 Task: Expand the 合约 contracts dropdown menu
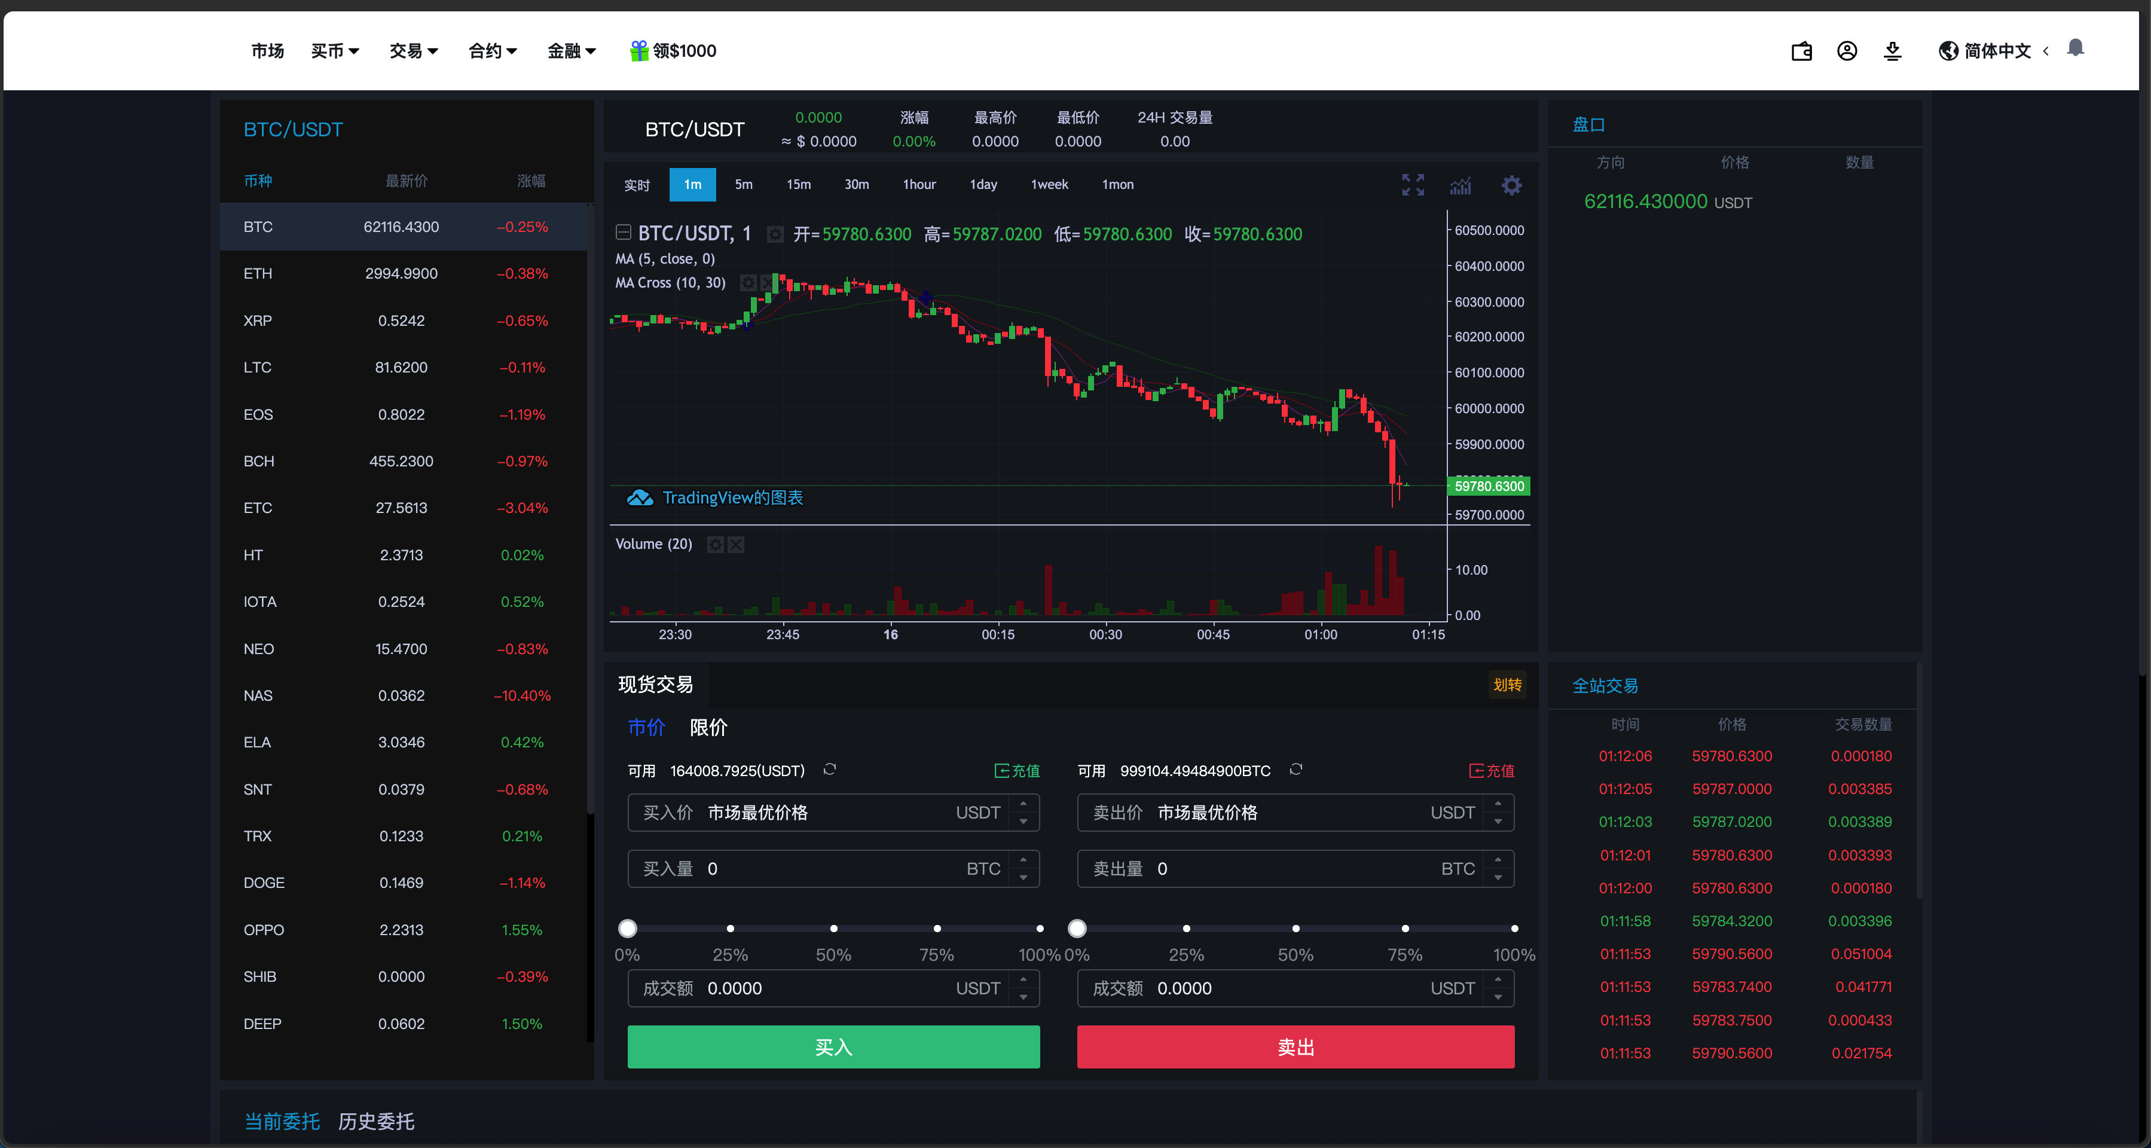pyautogui.click(x=493, y=51)
